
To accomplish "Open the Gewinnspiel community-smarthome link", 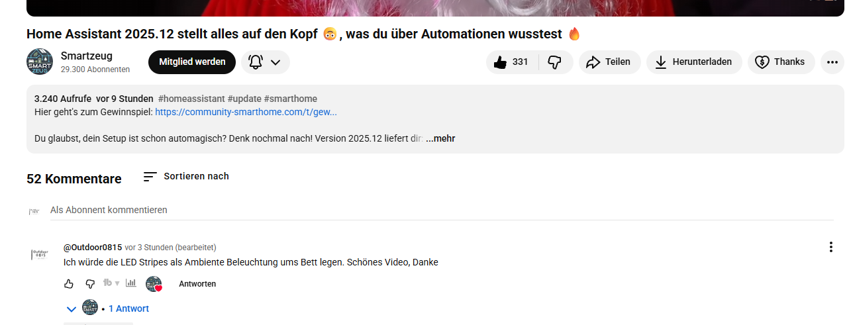I will click(246, 112).
